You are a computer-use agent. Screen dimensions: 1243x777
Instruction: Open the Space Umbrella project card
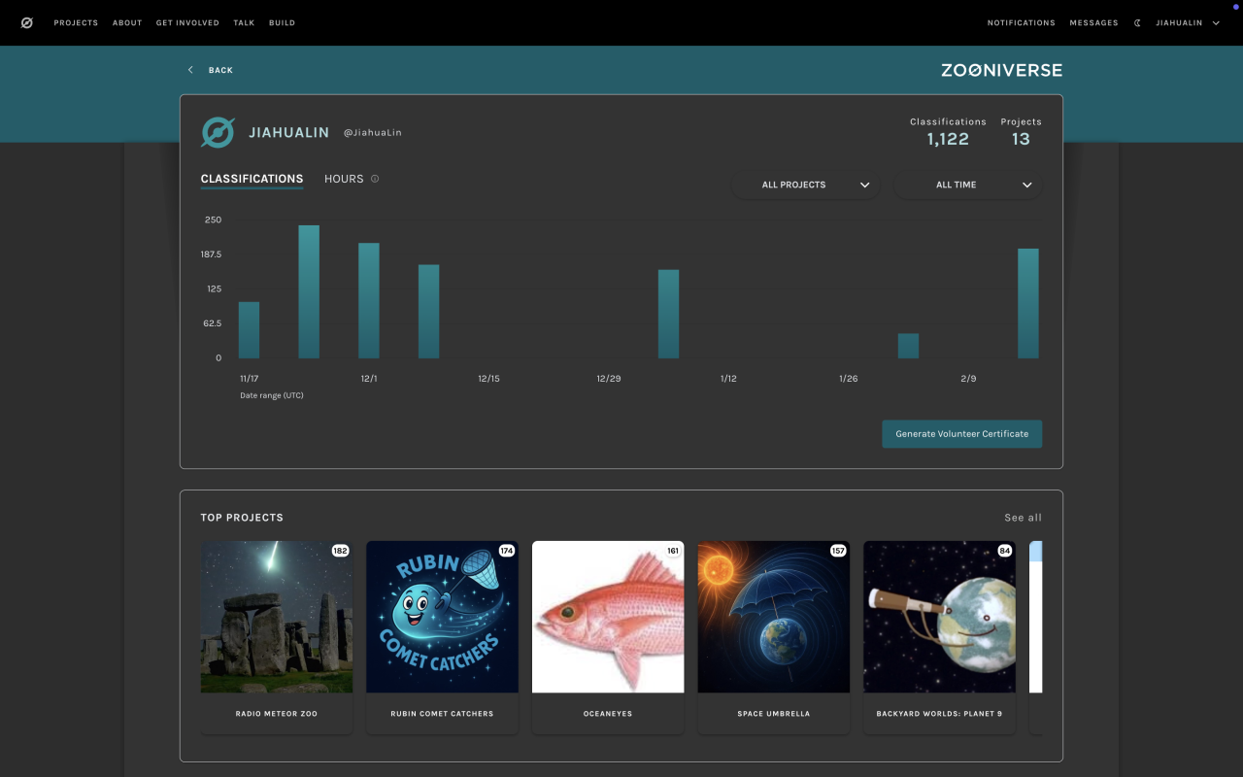coord(774,637)
